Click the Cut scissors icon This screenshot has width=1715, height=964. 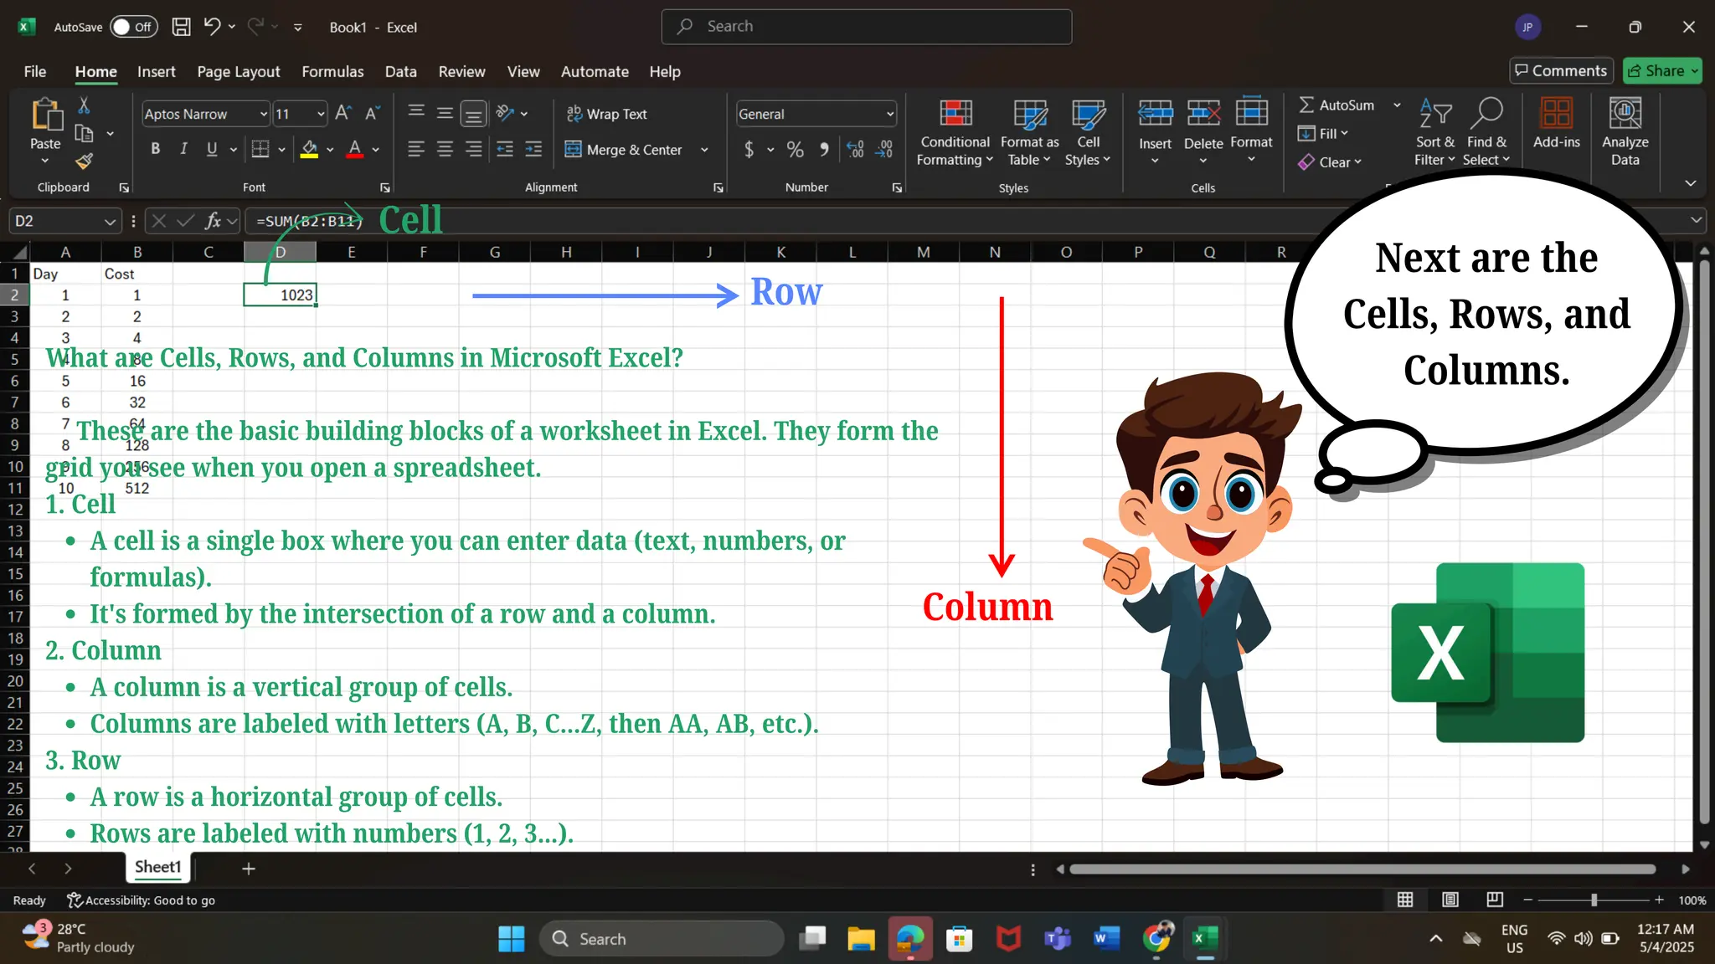[84, 105]
